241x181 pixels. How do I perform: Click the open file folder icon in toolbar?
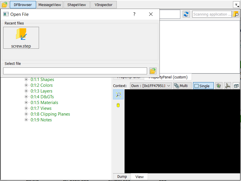(5, 5)
